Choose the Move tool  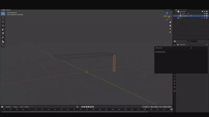3,22
